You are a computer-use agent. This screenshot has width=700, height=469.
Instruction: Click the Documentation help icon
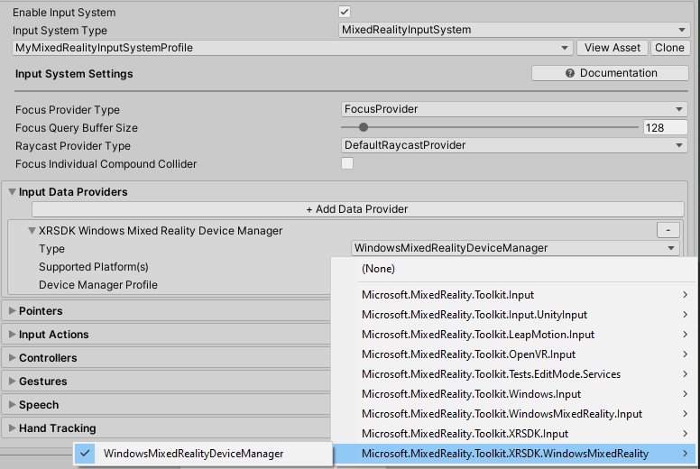point(570,73)
